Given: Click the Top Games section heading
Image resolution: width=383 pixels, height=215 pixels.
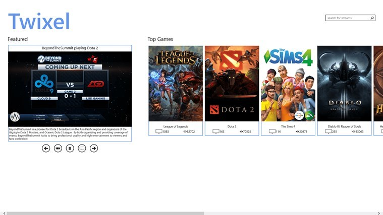Looking at the screenshot, I should [160, 39].
